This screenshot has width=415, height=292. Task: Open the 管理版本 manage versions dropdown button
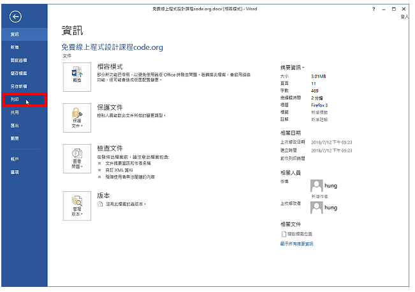coord(77,206)
